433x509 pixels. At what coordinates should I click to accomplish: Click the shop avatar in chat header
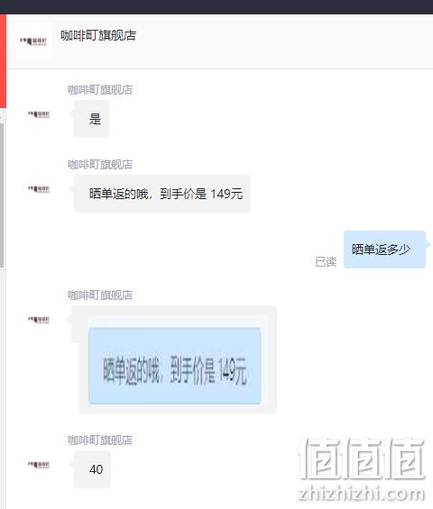point(33,41)
